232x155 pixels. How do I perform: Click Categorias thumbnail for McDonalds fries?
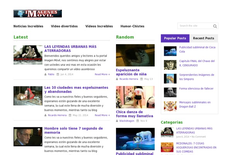(167, 147)
